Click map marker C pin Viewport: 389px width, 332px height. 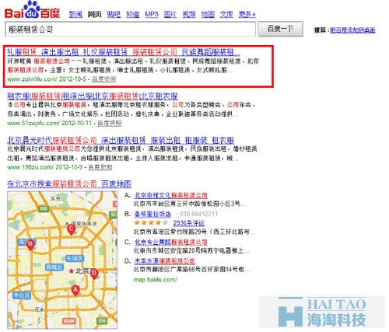tap(71, 229)
